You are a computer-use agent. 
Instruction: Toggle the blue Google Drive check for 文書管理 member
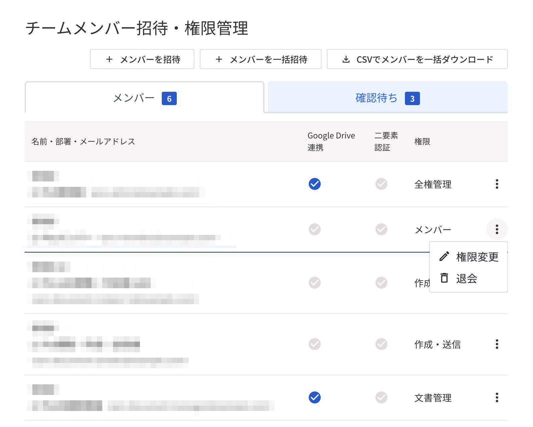coord(314,397)
